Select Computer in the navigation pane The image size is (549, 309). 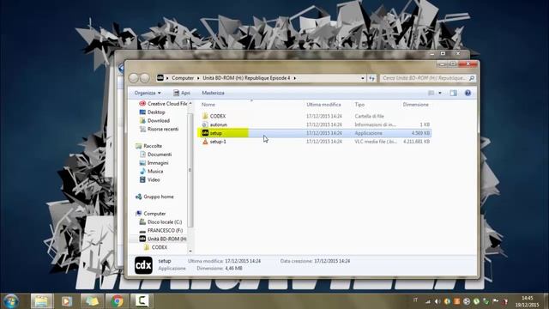pos(151,214)
